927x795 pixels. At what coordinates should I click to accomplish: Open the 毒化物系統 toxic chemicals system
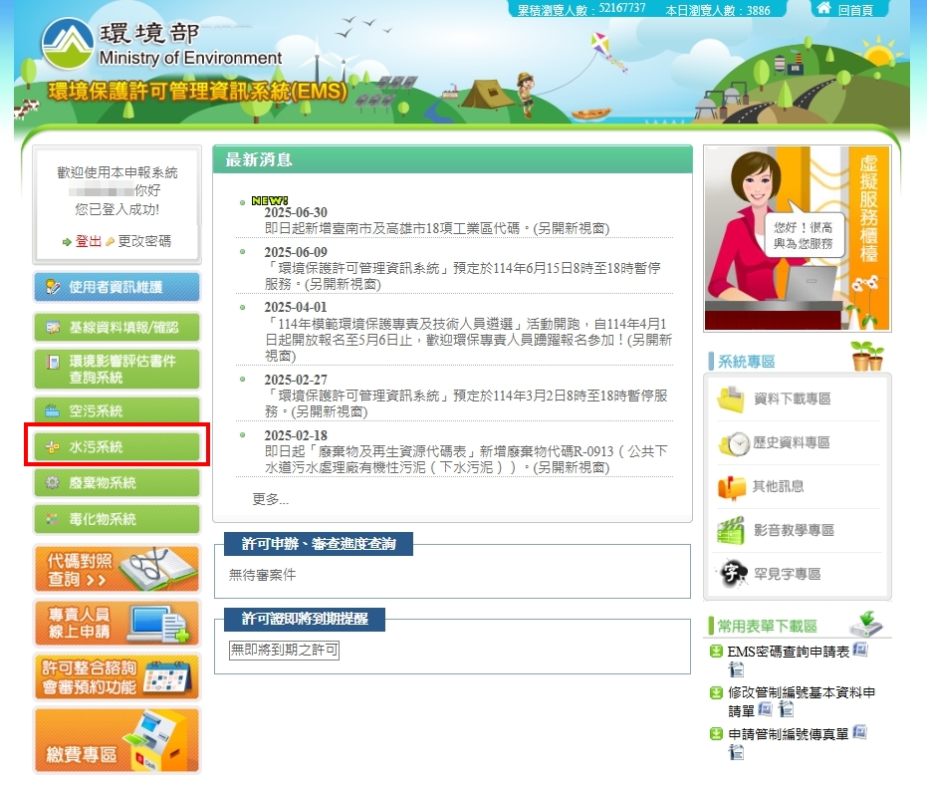click(x=116, y=519)
